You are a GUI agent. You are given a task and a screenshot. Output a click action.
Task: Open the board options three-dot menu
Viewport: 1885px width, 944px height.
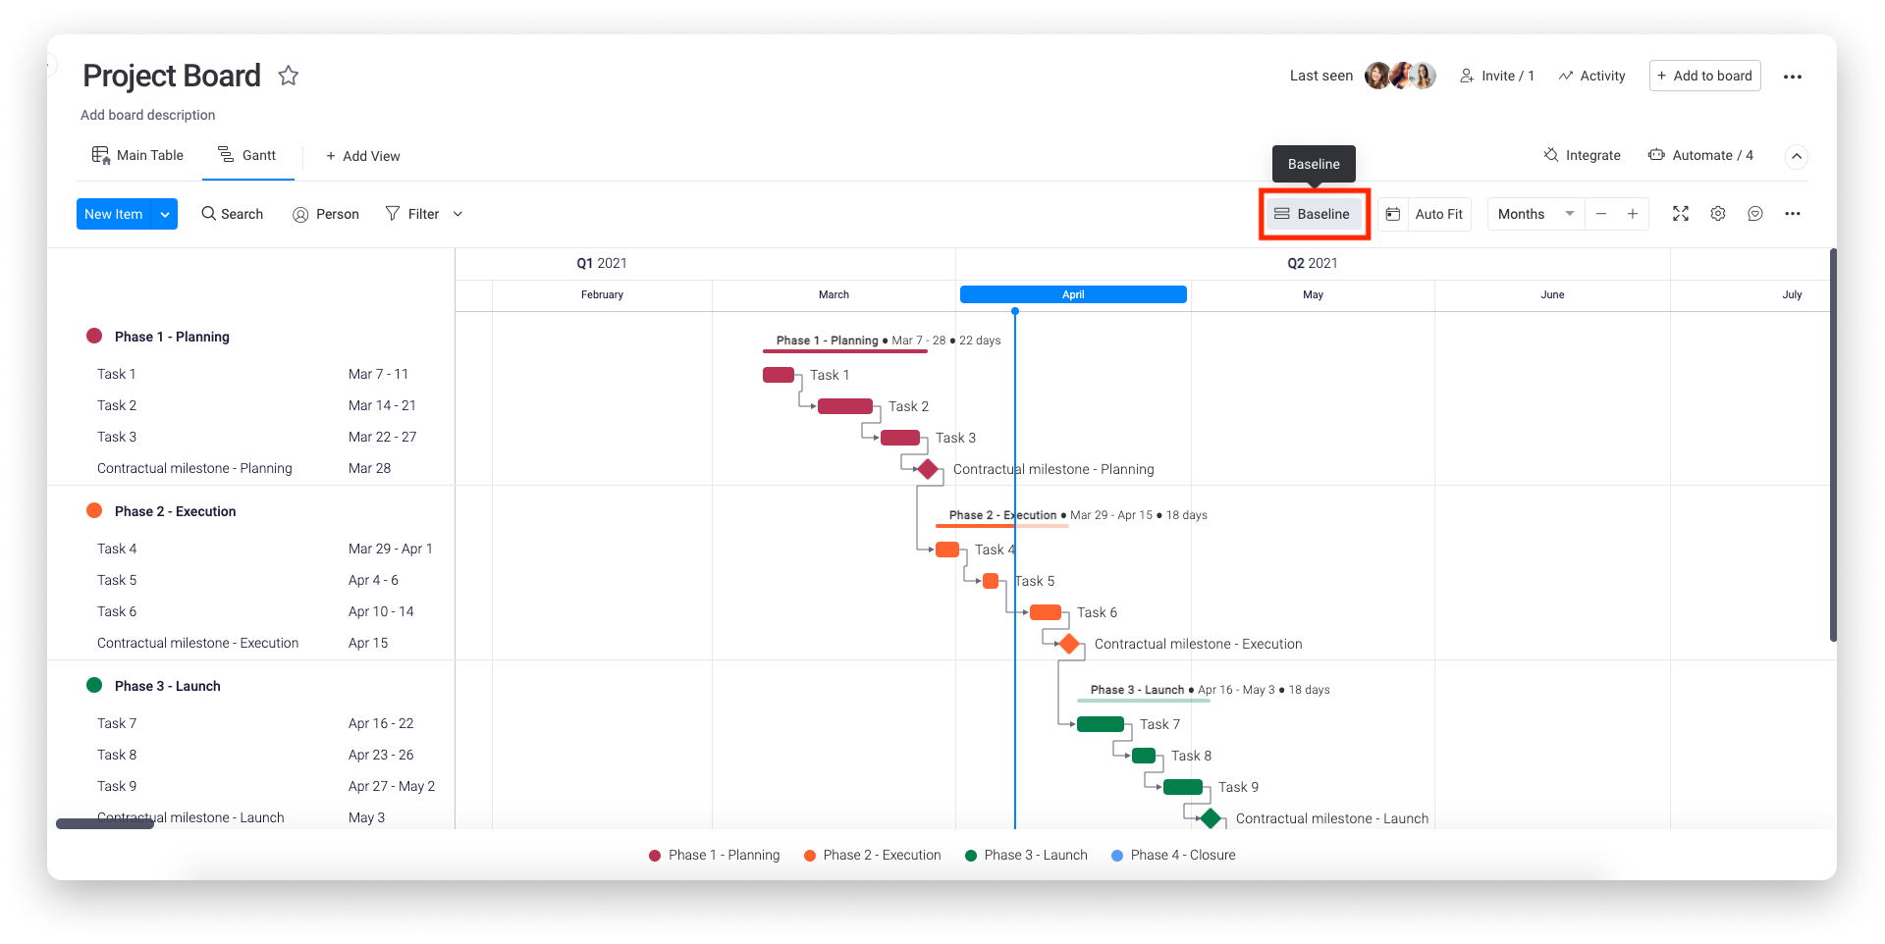1793,77
